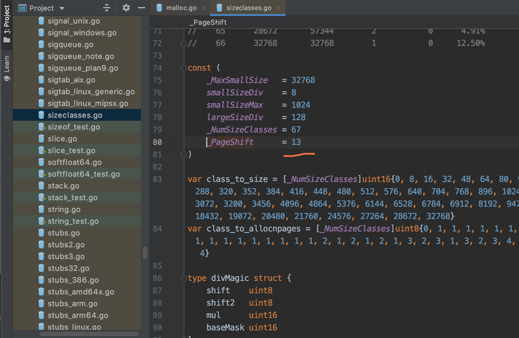
Task: Click the project settings gear icon
Action: [x=126, y=8]
